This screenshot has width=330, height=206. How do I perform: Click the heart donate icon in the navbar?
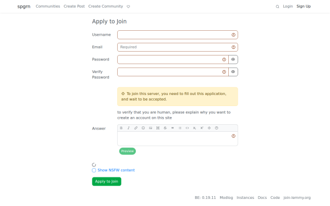click(128, 7)
